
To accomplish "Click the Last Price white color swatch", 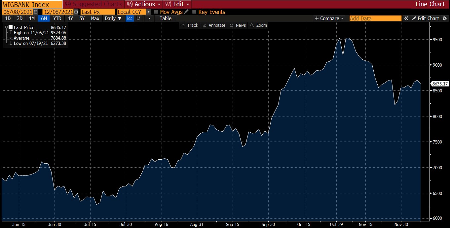I will pos(11,27).
